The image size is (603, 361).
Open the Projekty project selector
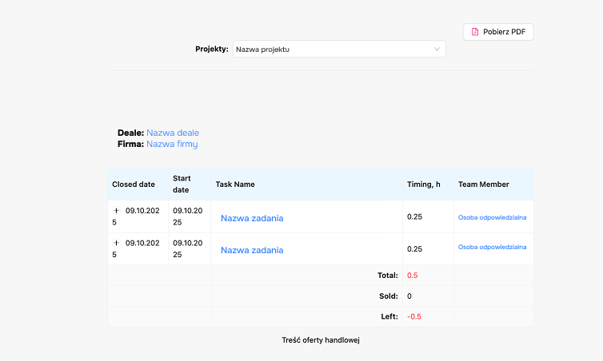(338, 49)
